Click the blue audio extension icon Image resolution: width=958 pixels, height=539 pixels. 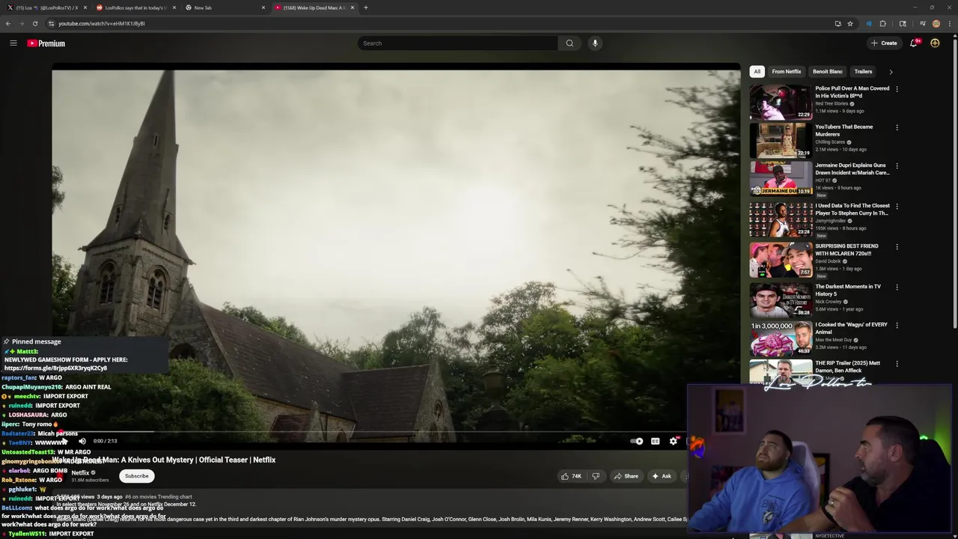pyautogui.click(x=868, y=23)
